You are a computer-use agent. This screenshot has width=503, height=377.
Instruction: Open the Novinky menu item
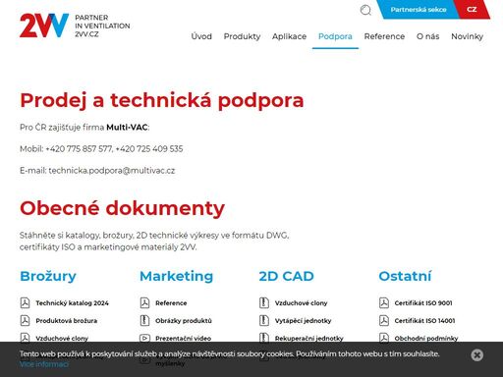click(467, 36)
